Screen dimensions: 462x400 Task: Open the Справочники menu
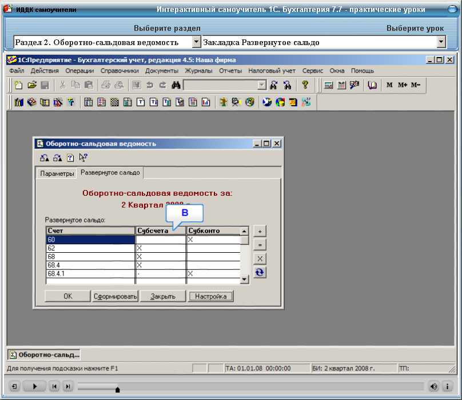(x=120, y=71)
